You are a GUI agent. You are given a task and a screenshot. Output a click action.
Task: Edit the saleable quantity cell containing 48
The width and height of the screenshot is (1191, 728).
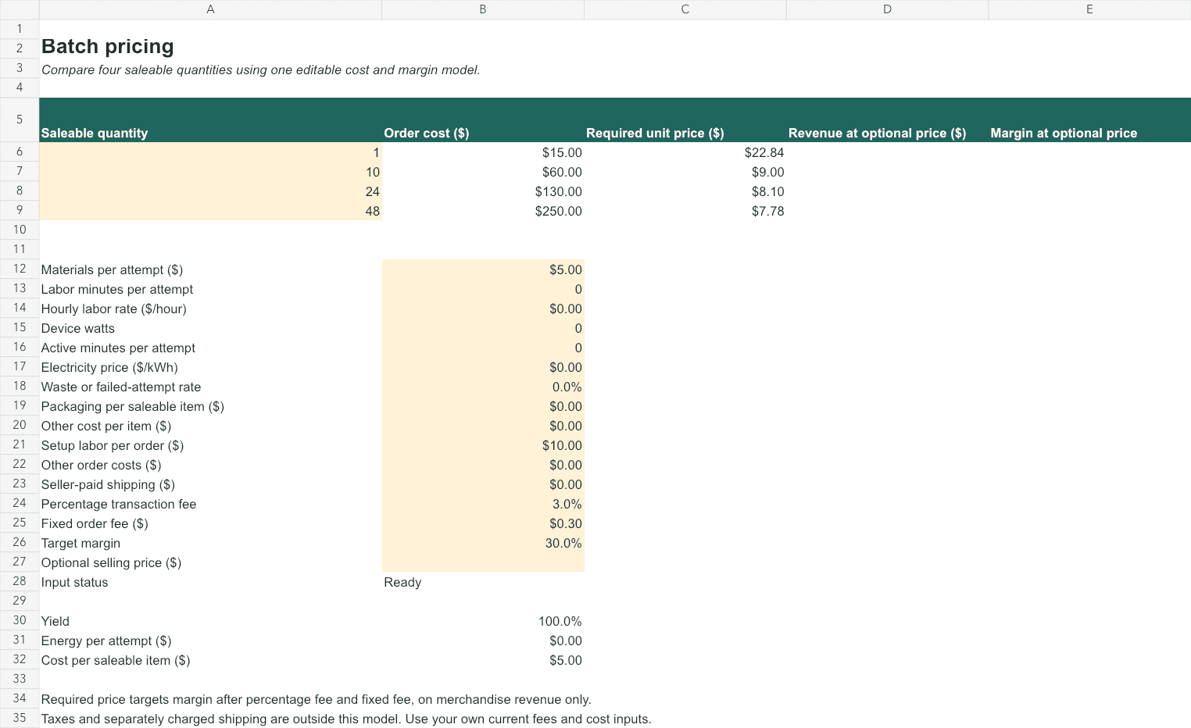210,211
